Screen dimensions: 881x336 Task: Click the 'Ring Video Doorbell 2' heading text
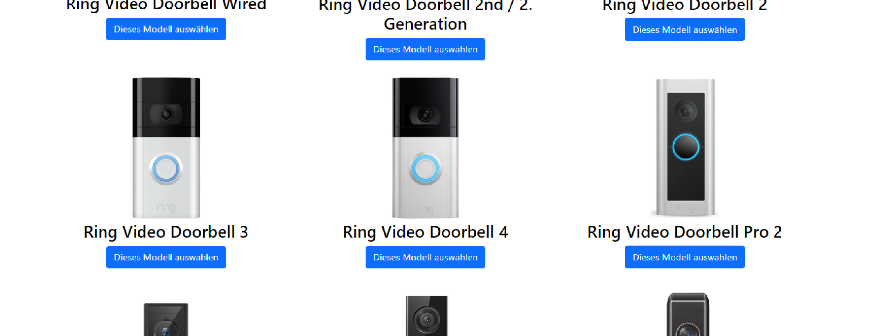pos(684,5)
